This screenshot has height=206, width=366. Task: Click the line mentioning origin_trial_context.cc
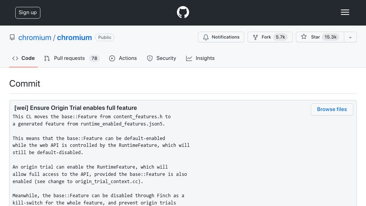pyautogui.click(x=78, y=182)
